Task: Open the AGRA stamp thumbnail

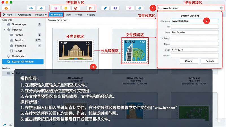Action: 75,51
